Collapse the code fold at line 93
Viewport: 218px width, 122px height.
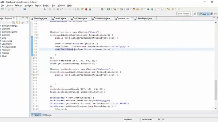pyautogui.click(x=38, y=35)
